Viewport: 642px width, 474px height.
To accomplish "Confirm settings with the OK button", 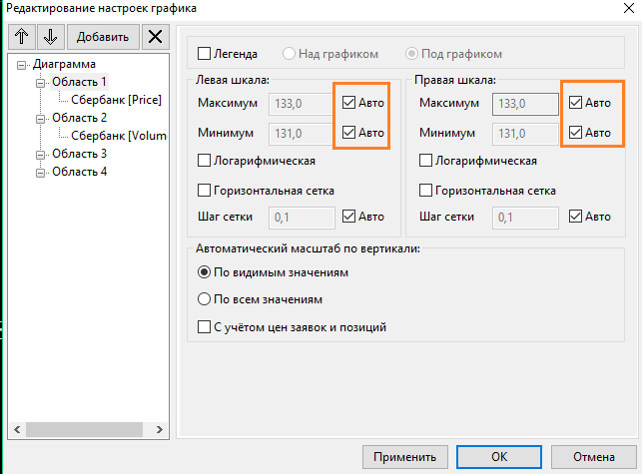I will 499,457.
